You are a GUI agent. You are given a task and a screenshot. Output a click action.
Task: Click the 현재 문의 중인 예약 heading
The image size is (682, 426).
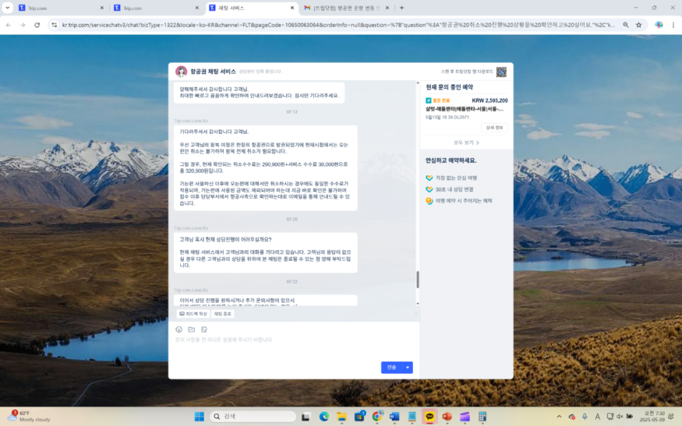tap(449, 87)
